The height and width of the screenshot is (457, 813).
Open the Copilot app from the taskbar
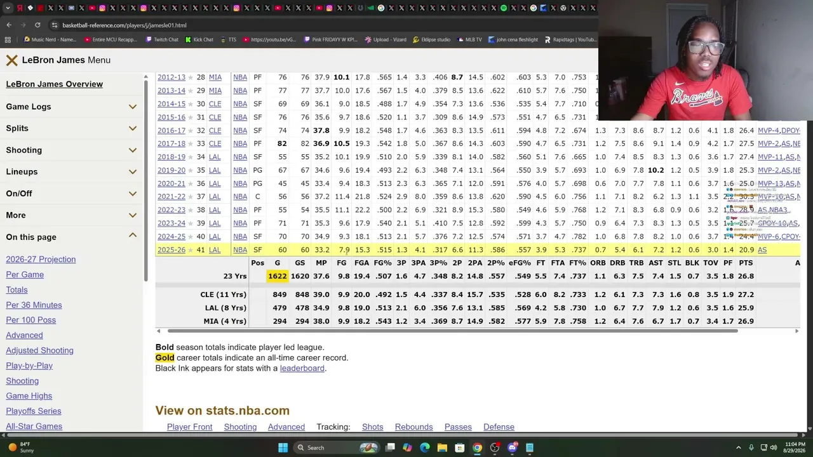click(x=408, y=447)
